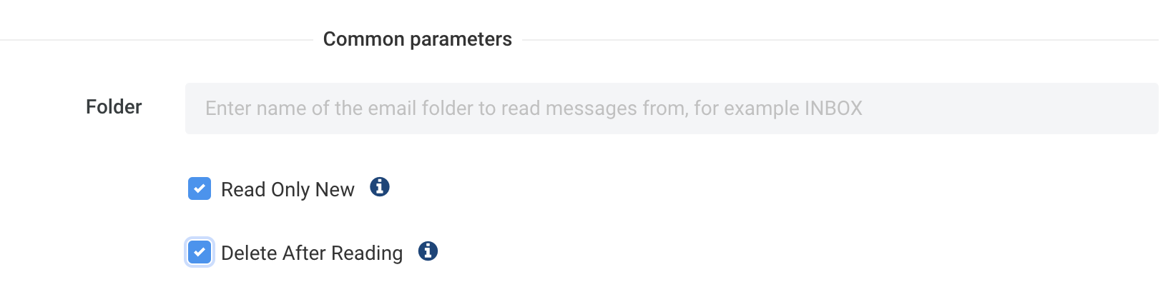Select the Folder field label
The image size is (1173, 287).
(114, 107)
